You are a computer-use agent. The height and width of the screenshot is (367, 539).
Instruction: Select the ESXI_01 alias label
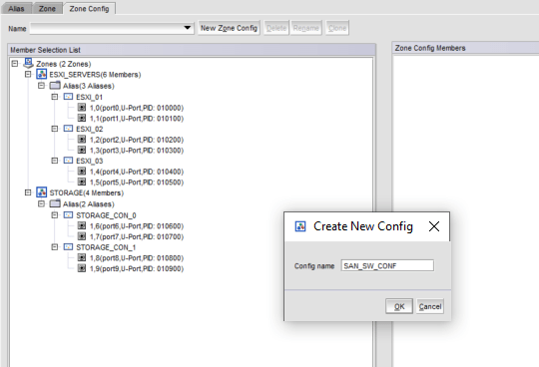point(90,97)
